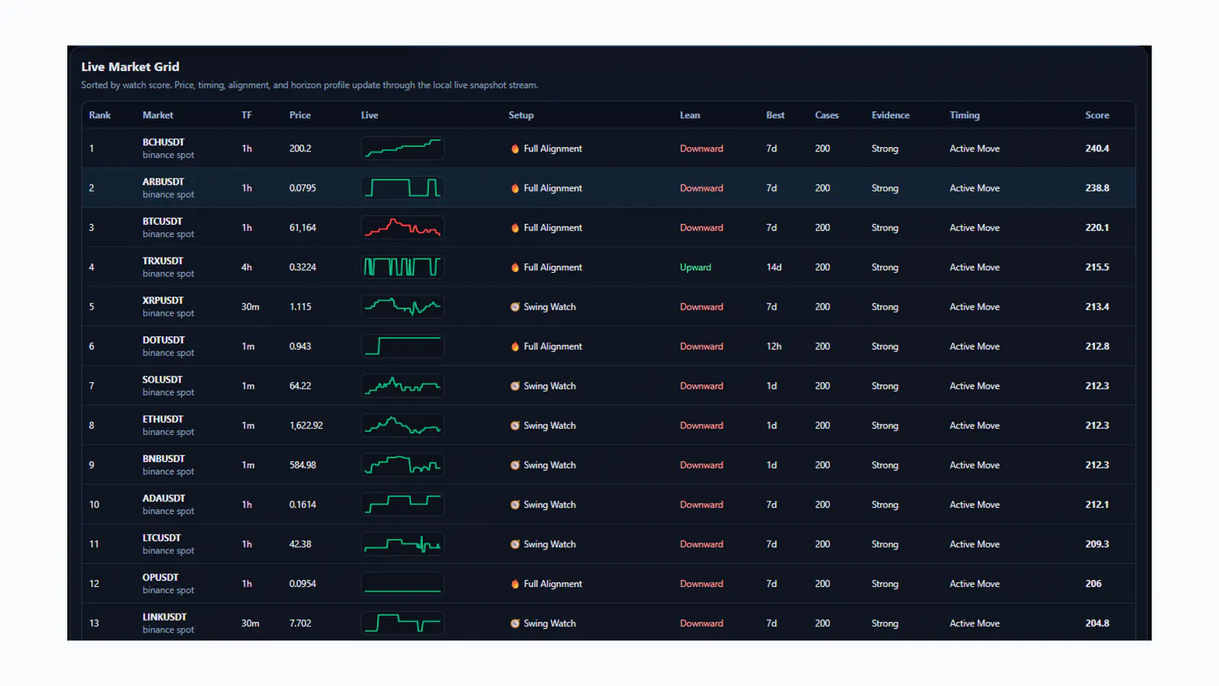Select the TRXUSDT market name
Screen dimensions: 1219x686
163,261
